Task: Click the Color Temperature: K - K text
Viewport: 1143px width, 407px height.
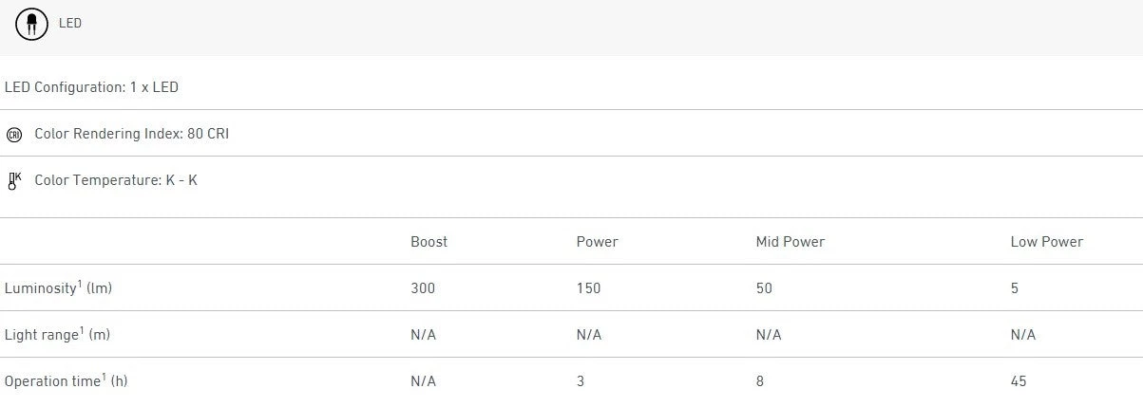Action: click(x=116, y=180)
